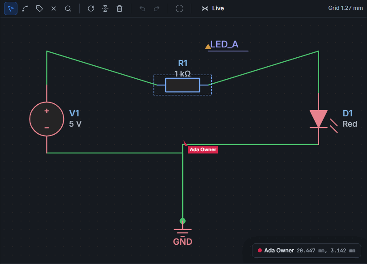Select the LED_A net label

coord(224,44)
